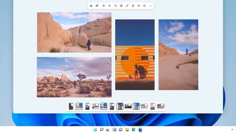Image resolution: width=236 pixels, height=133 pixels.
Task: Launch Microsoft Edge from the taskbar
Action: click(x=134, y=129)
